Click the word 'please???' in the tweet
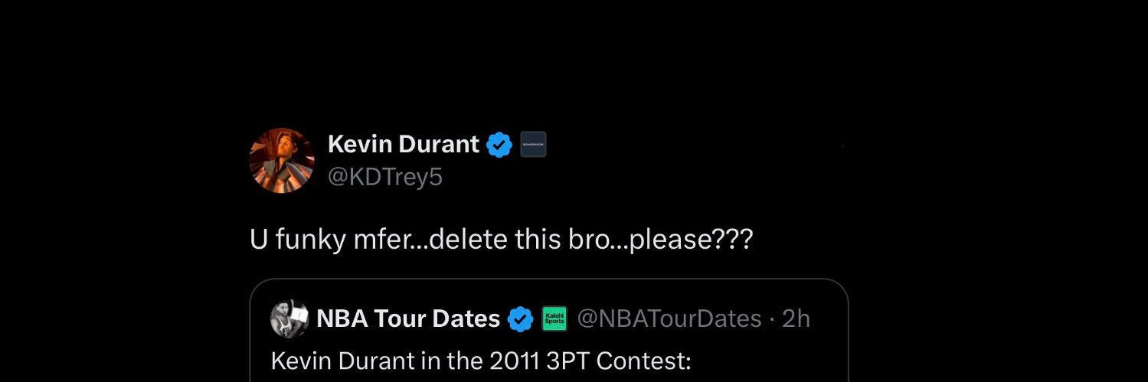This screenshot has width=1148, height=382. point(691,240)
